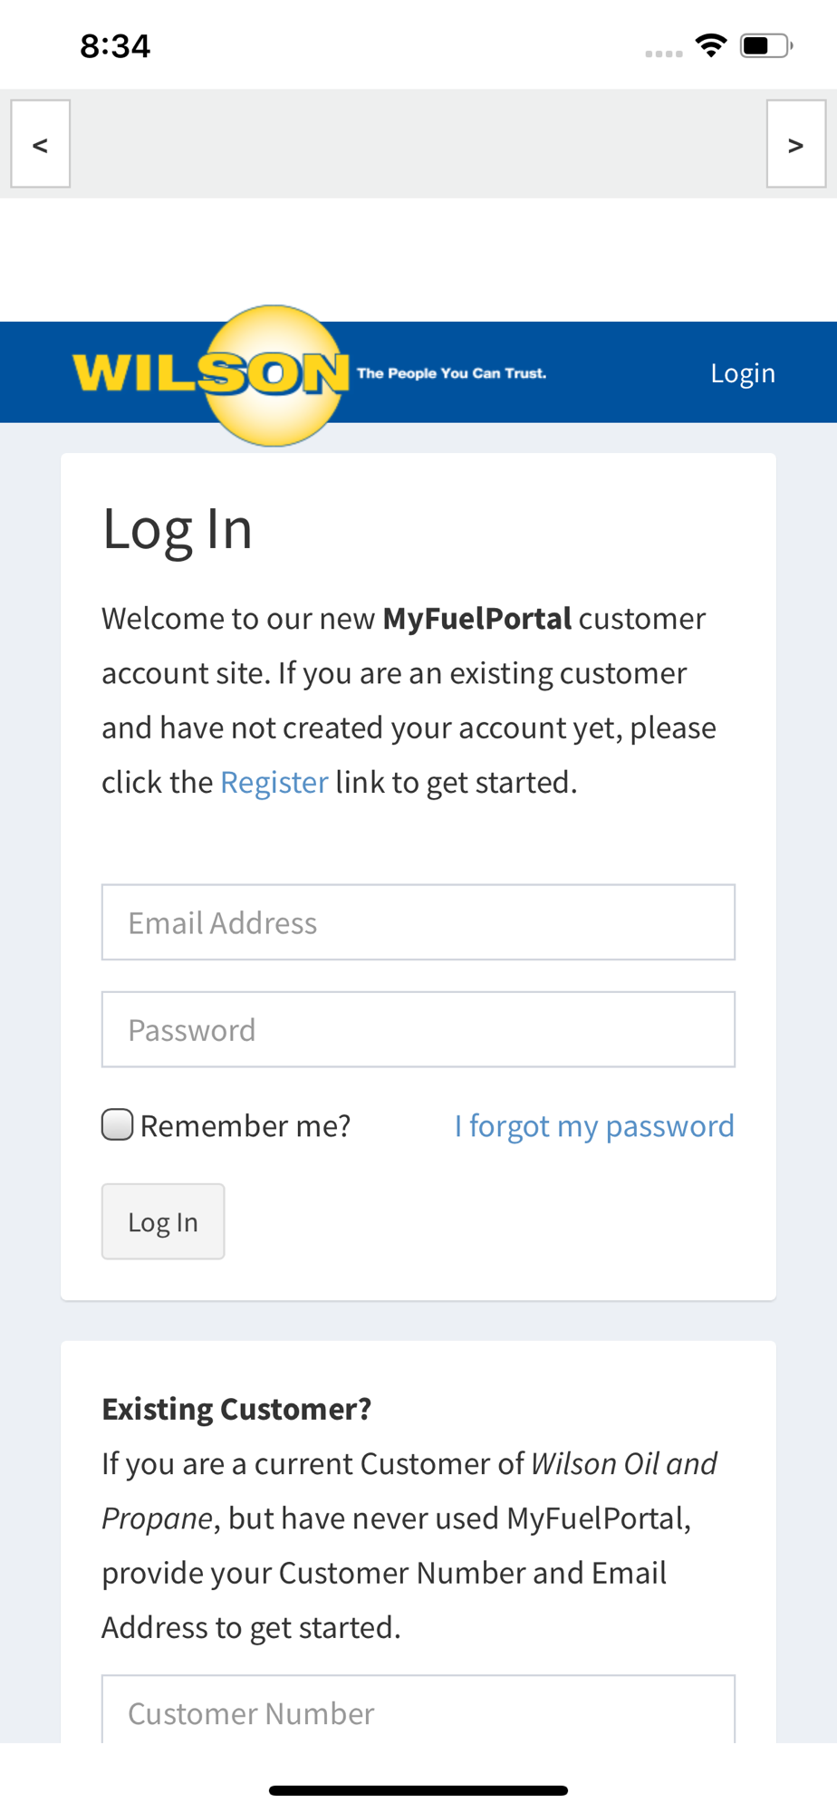Image resolution: width=837 pixels, height=1812 pixels.
Task: Enable the Remember me checkbox
Action: [118, 1125]
